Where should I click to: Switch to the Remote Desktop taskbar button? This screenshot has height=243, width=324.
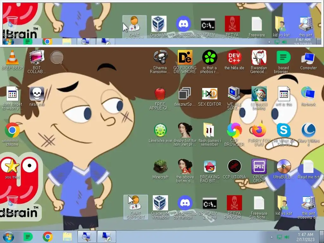(x=106, y=237)
